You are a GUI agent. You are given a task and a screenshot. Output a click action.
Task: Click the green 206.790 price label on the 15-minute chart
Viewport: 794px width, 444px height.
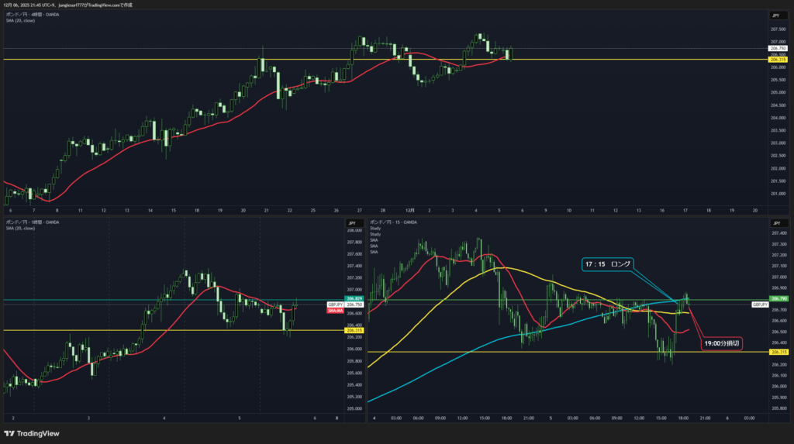[778, 299]
